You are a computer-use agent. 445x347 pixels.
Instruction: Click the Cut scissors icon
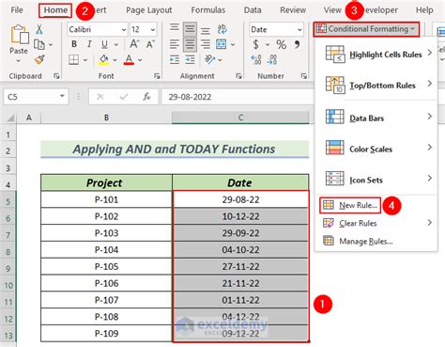[x=39, y=29]
